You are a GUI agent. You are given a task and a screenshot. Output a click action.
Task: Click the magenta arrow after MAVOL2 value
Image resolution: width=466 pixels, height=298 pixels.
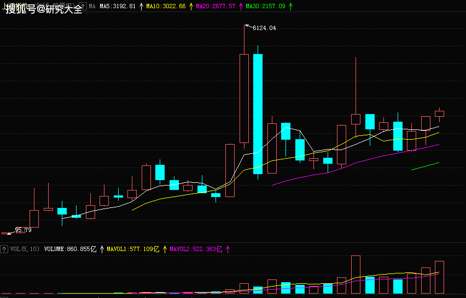point(227,249)
